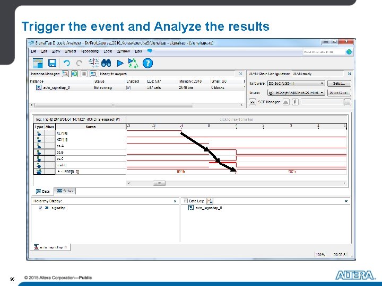
Task: Click the Scan Chain button
Action: point(339,93)
